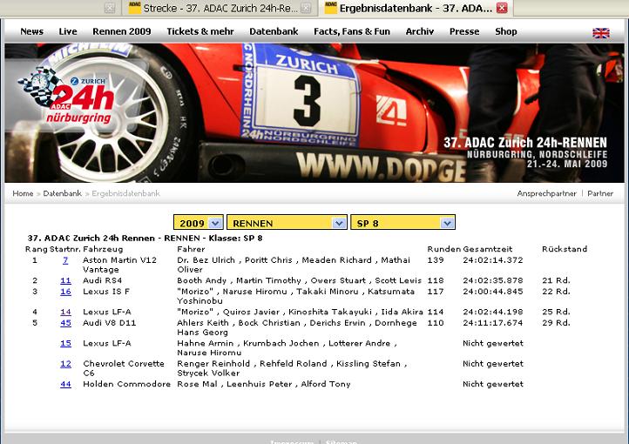Image resolution: width=629 pixels, height=444 pixels.
Task: Click total time 24:02:14.372
Action: [493, 260]
